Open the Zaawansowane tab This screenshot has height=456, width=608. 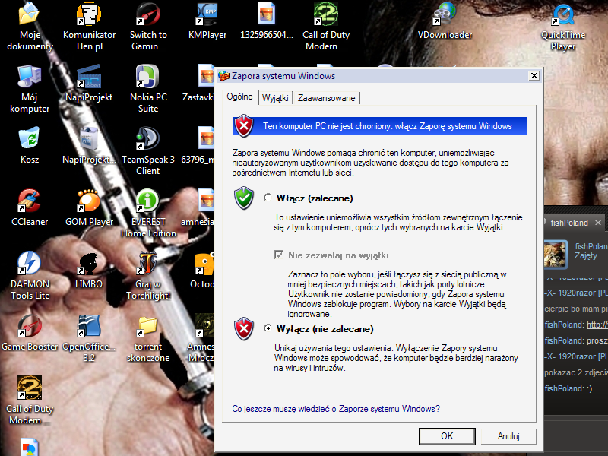pos(326,98)
